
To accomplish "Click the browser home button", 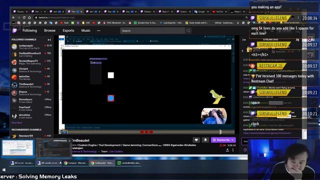I will [x=29, y=17].
